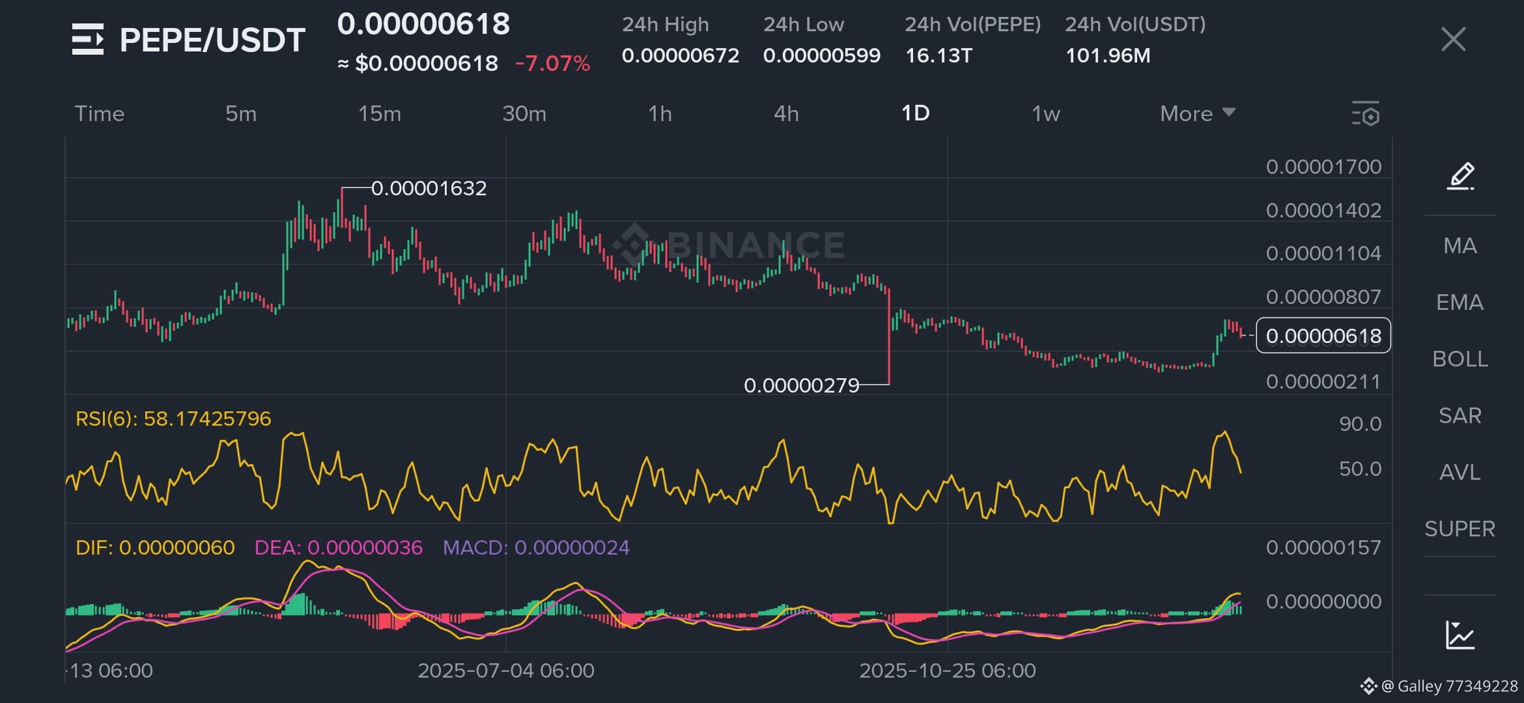Select the 1D timeframe
1524x703 pixels.
click(915, 114)
